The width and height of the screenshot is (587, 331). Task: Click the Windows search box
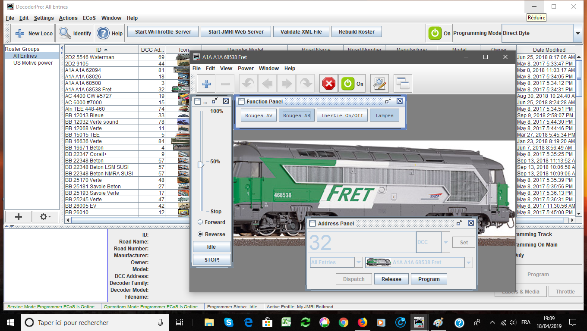point(95,322)
